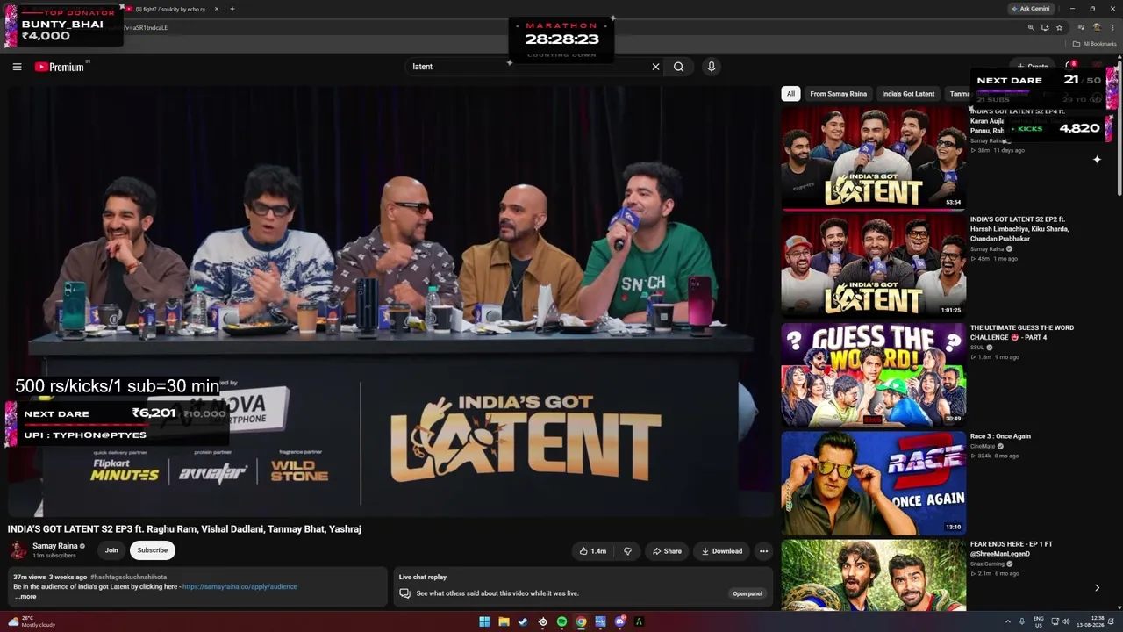The image size is (1123, 632).
Task: Open the 'Fear Ends Here' video thumbnail
Action: [873, 575]
